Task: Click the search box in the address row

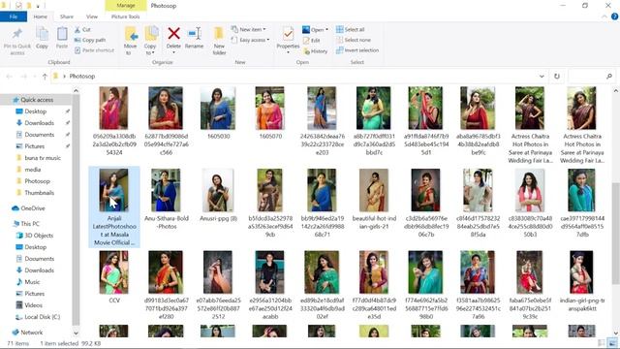Action: 592,77
